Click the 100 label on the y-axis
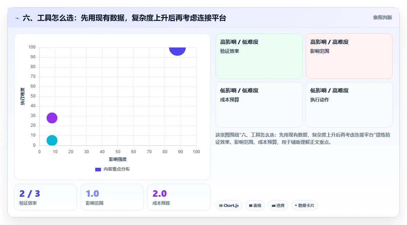This screenshot has width=407, height=225. click(x=32, y=47)
